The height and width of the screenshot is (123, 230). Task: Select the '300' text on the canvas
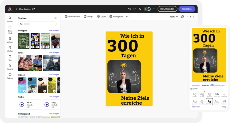(x=123, y=46)
